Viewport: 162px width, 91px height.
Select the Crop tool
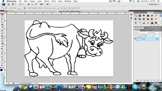click(2, 25)
